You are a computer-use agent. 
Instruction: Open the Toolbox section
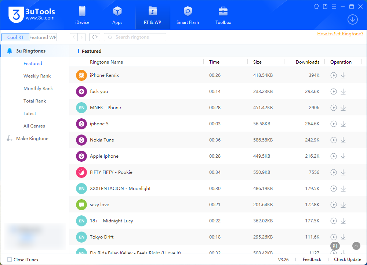[223, 15]
